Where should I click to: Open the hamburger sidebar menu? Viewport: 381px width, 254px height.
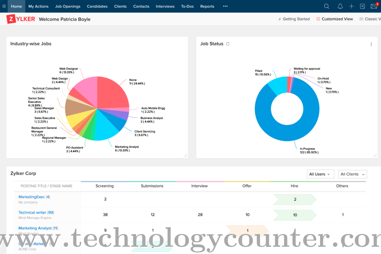click(x=4, y=6)
